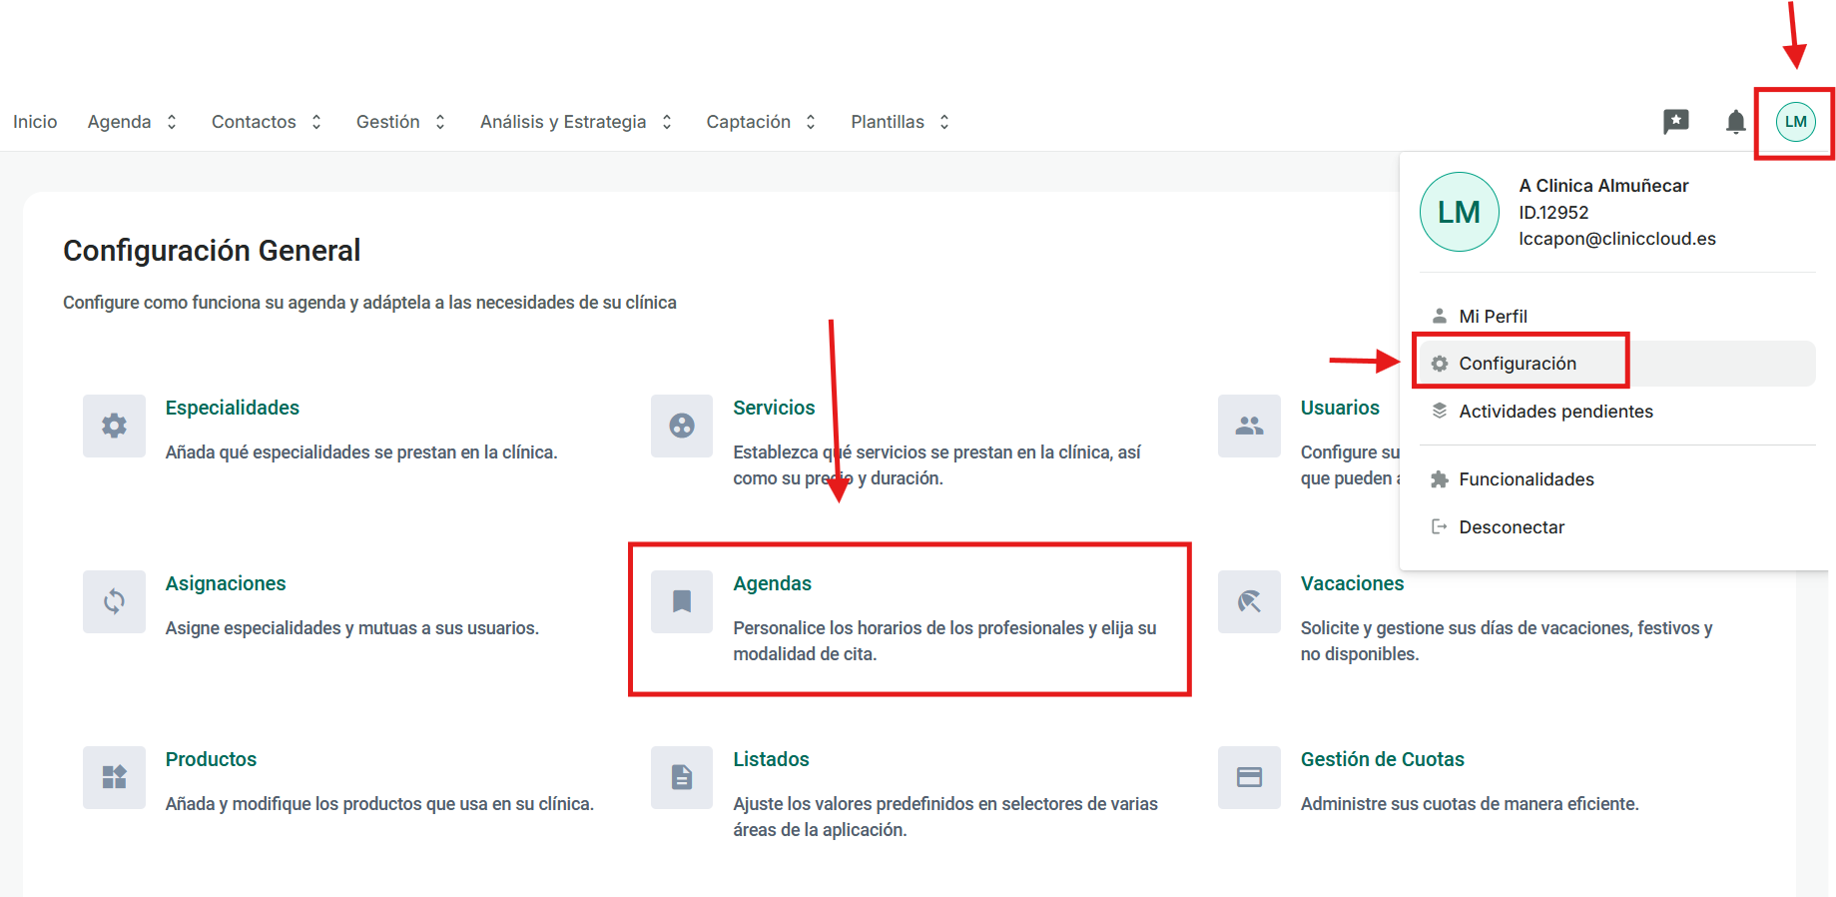The height and width of the screenshot is (897, 1836).
Task: Open the notifications bell
Action: [1735, 122]
